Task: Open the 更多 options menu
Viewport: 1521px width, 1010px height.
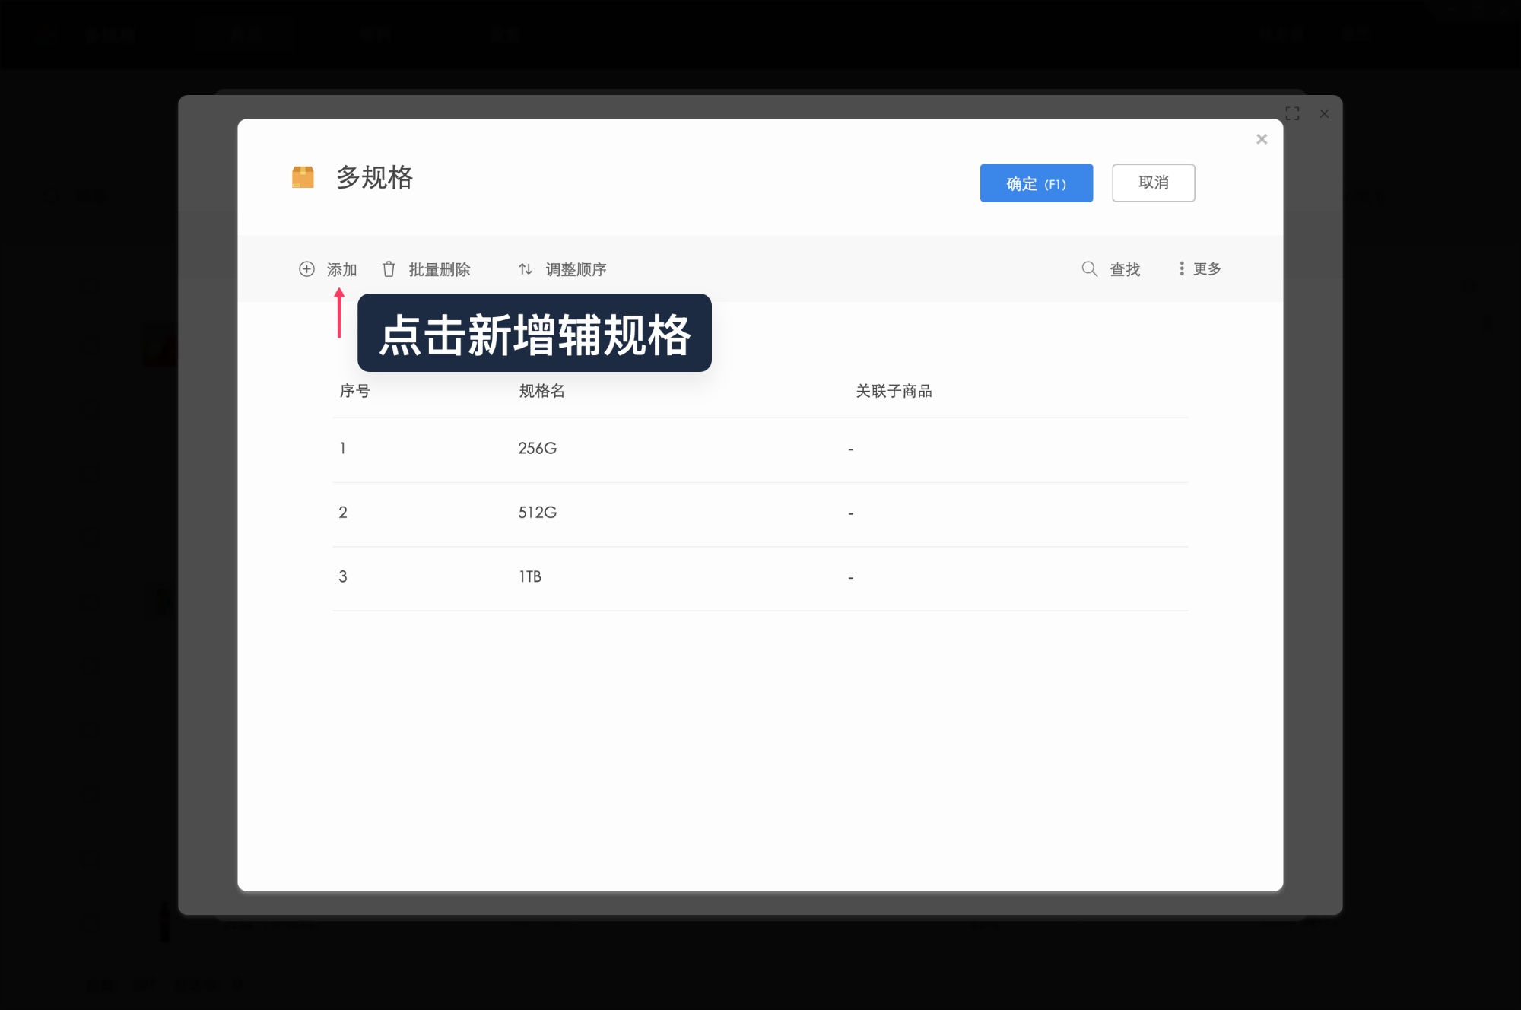Action: tap(1207, 268)
